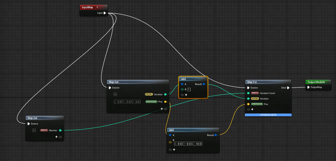336x161 pixels.
Task: Add a new pin on the Map For node
Action: point(252,109)
